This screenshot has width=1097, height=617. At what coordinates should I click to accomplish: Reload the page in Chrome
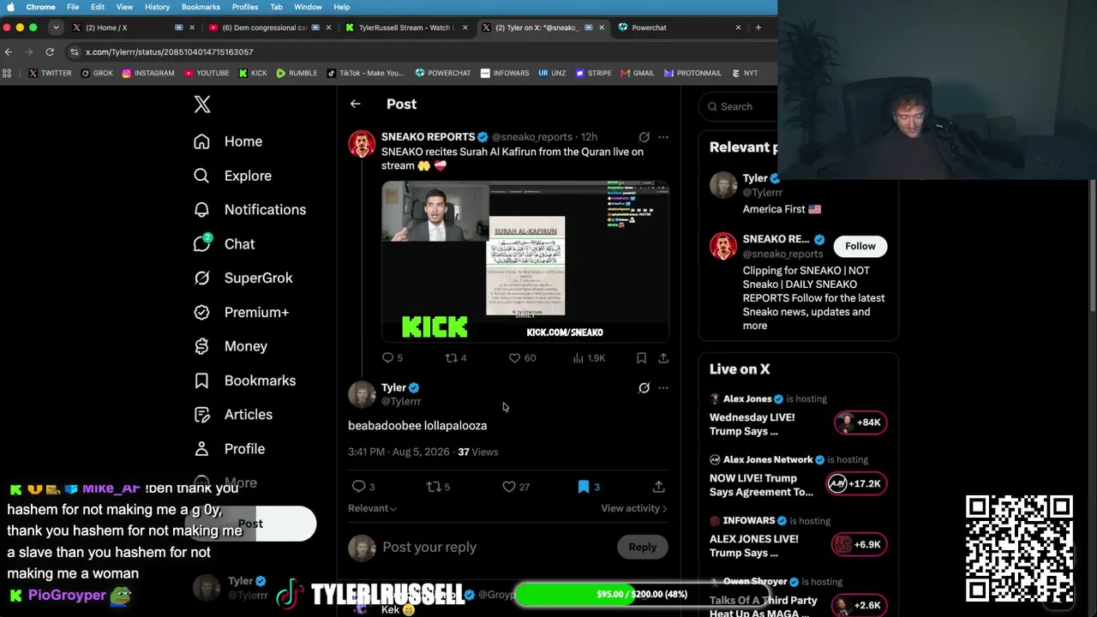[50, 52]
